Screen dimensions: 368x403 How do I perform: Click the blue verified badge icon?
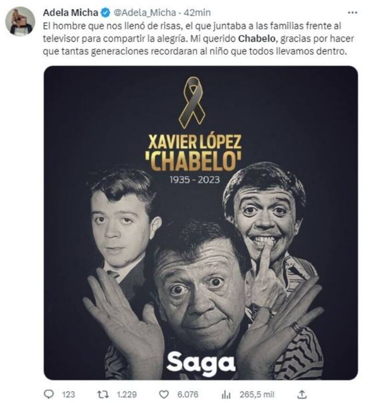105,12
